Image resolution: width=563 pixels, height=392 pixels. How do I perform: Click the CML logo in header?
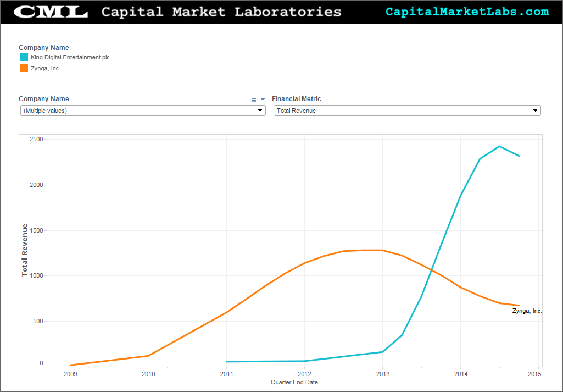pos(51,12)
